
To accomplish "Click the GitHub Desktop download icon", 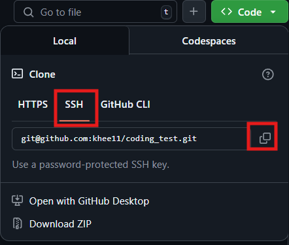I will pos(17,201).
